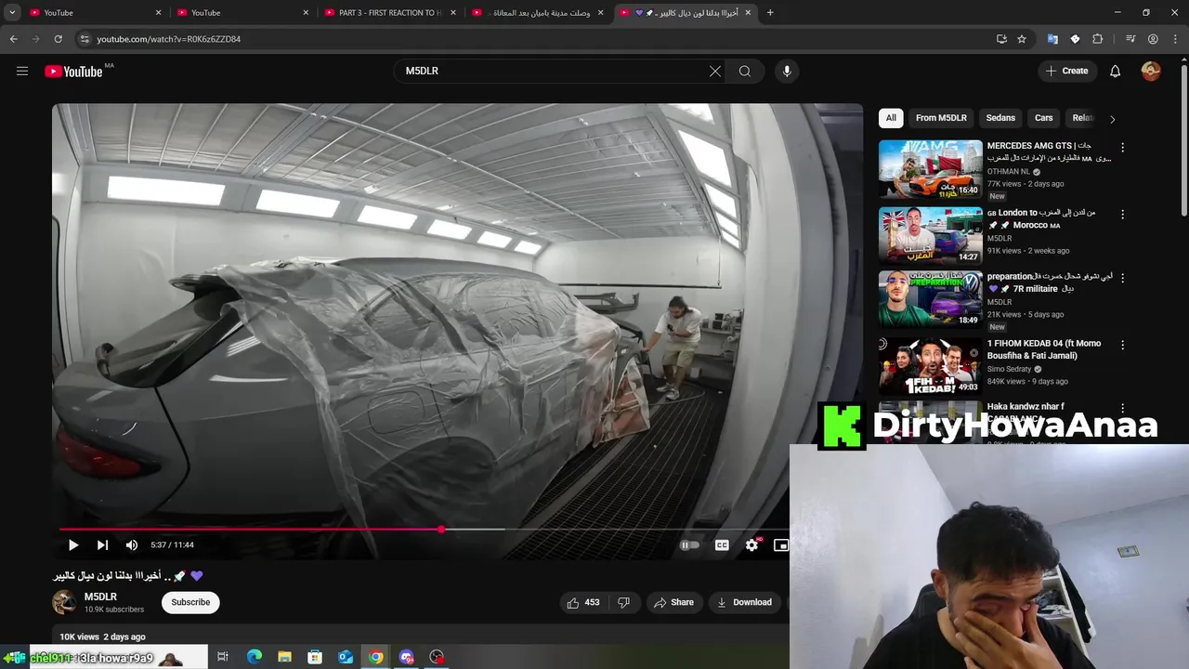The image size is (1189, 669).
Task: Open Chrome extensions puzzle icon
Action: (1097, 39)
